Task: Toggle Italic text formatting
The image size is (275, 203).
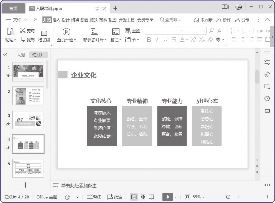Action: point(157,40)
